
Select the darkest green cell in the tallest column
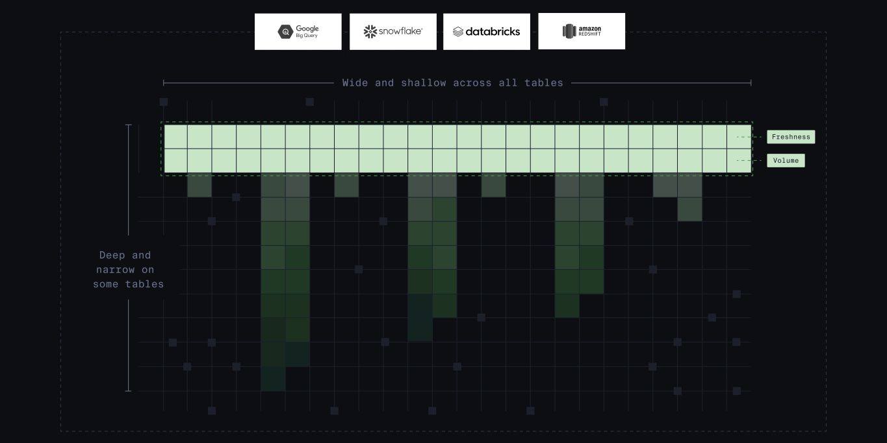273,379
